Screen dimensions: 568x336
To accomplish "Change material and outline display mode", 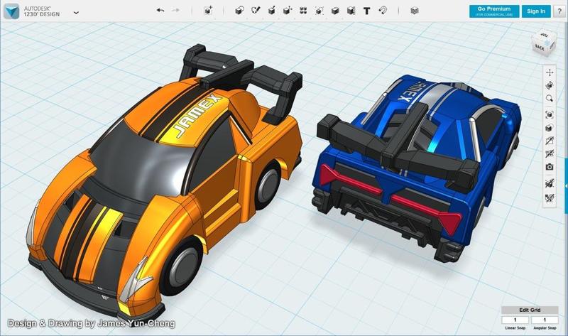I will (550, 128).
